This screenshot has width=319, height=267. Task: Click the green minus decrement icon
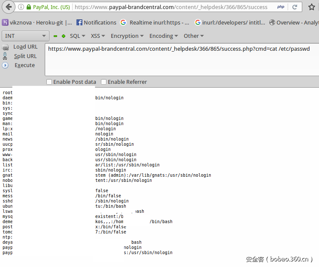pos(55,36)
